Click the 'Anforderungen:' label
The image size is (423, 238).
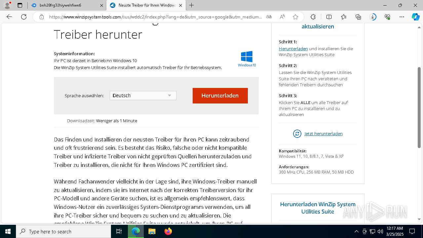(x=294, y=167)
